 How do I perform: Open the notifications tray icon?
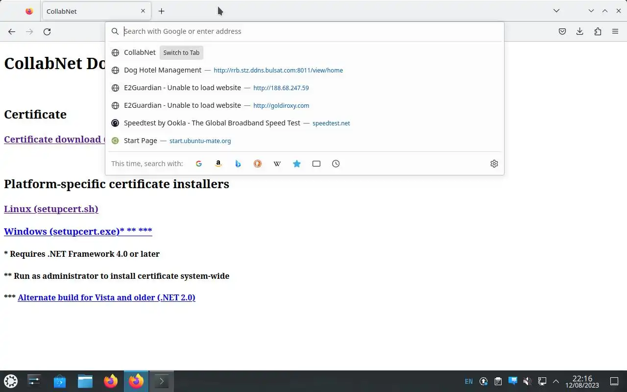[513, 381]
